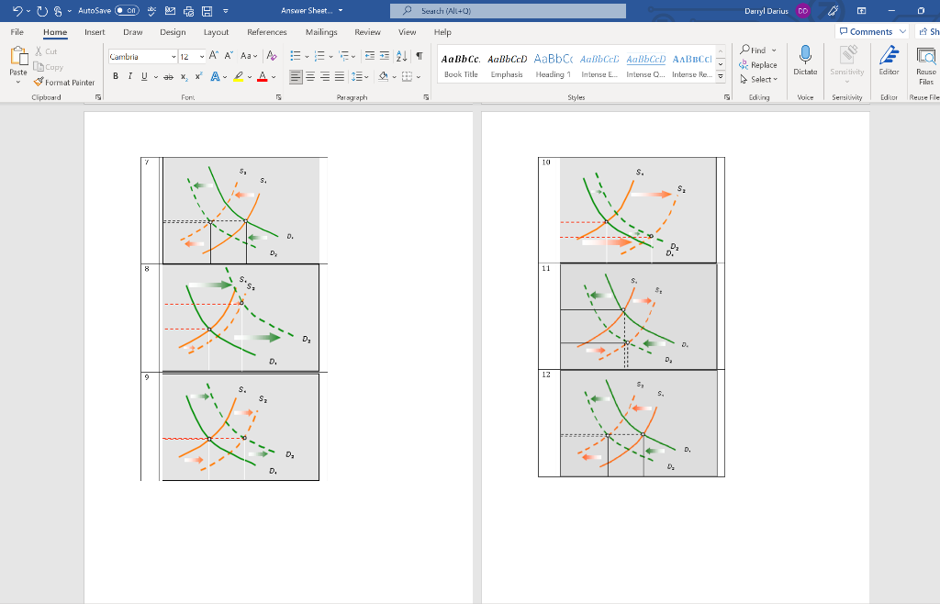Apply the Book Title style
Image resolution: width=940 pixels, height=604 pixels.
461,65
